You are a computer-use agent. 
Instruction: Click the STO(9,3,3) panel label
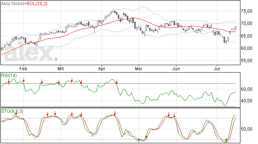click(12, 111)
